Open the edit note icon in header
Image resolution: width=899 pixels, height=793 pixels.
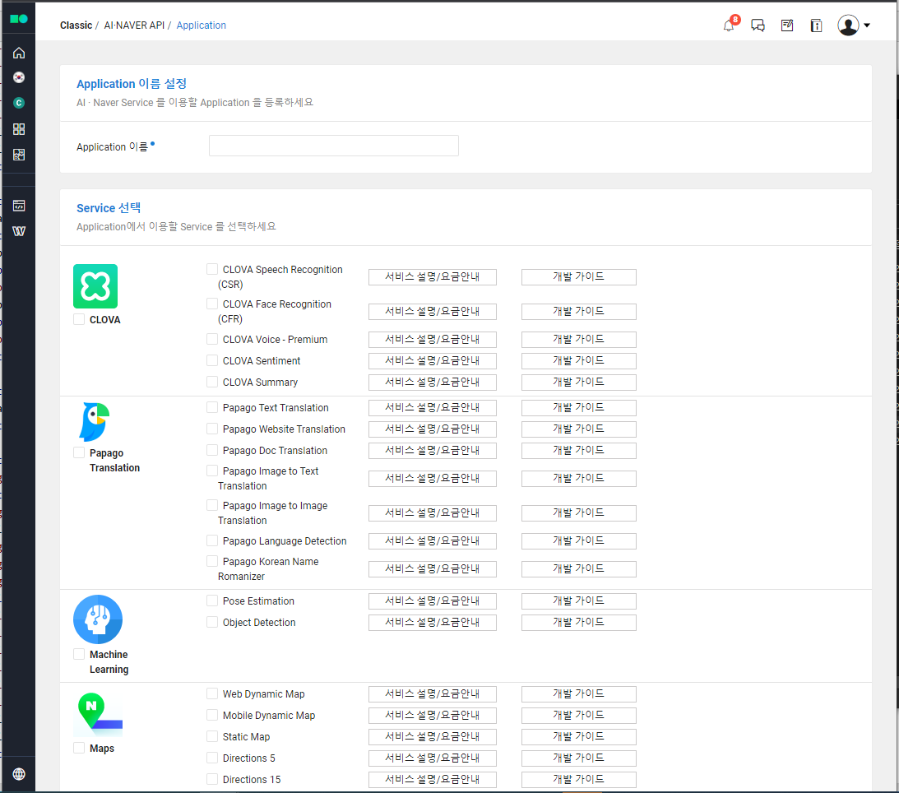click(787, 26)
